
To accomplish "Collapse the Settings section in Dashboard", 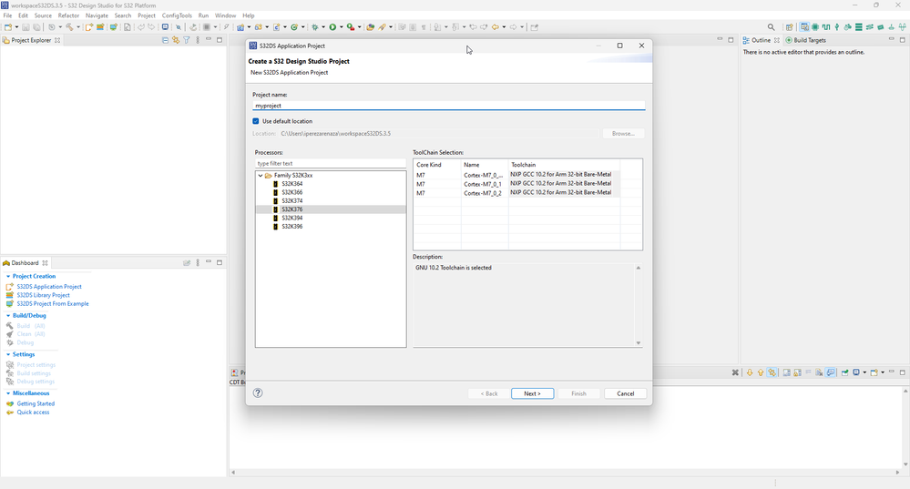I will (8, 354).
